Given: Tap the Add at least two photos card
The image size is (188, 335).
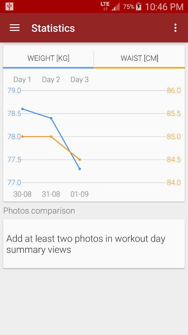Looking at the screenshot, I should (94, 243).
